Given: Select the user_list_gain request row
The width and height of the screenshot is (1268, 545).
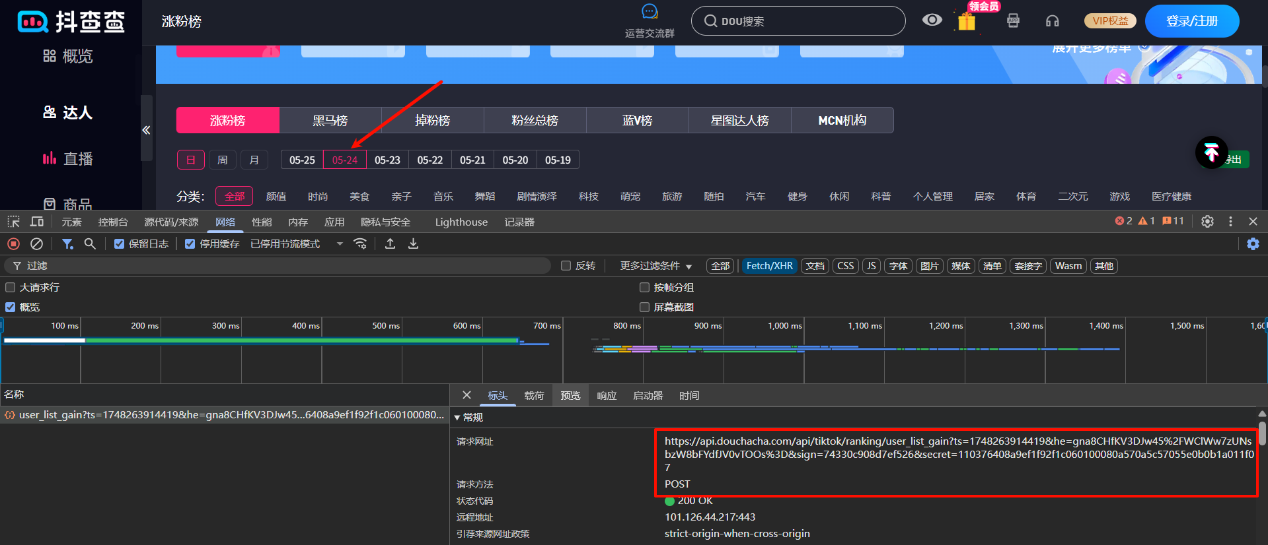Looking at the screenshot, I should (225, 415).
